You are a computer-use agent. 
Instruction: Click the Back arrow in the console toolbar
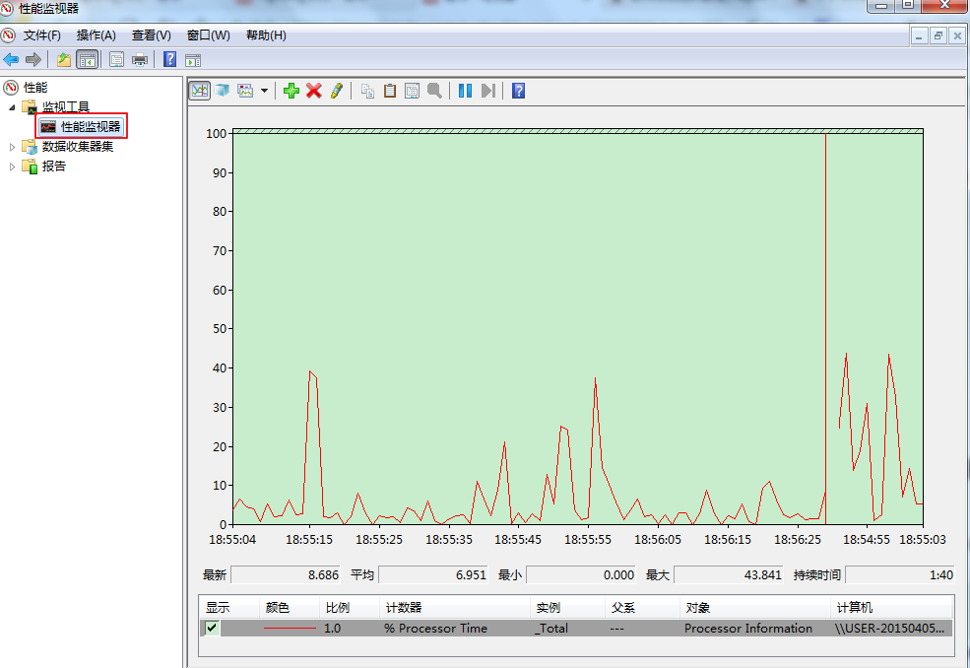(11, 59)
